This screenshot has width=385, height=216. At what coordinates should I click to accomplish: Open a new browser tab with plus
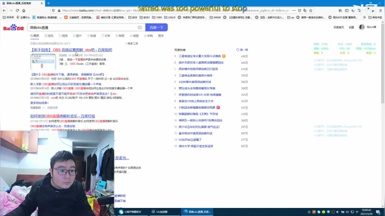coord(48,3)
